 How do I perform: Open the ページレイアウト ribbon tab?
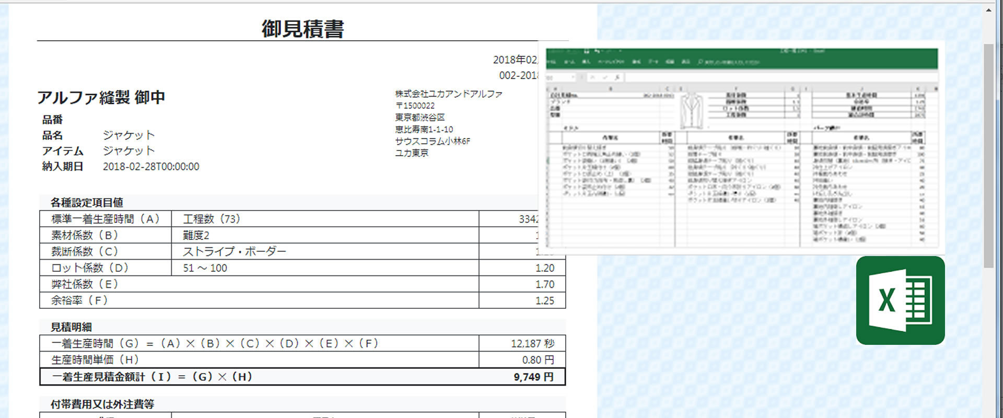[611, 62]
